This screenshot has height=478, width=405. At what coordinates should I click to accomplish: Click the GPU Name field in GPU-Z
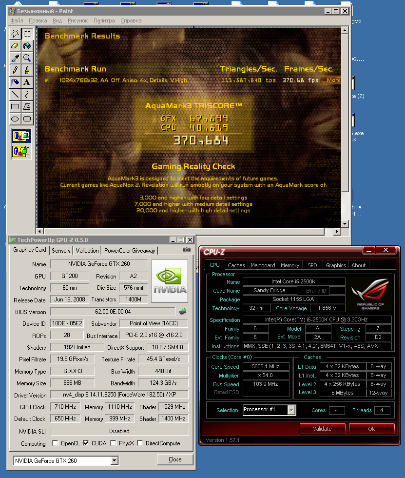click(99, 264)
